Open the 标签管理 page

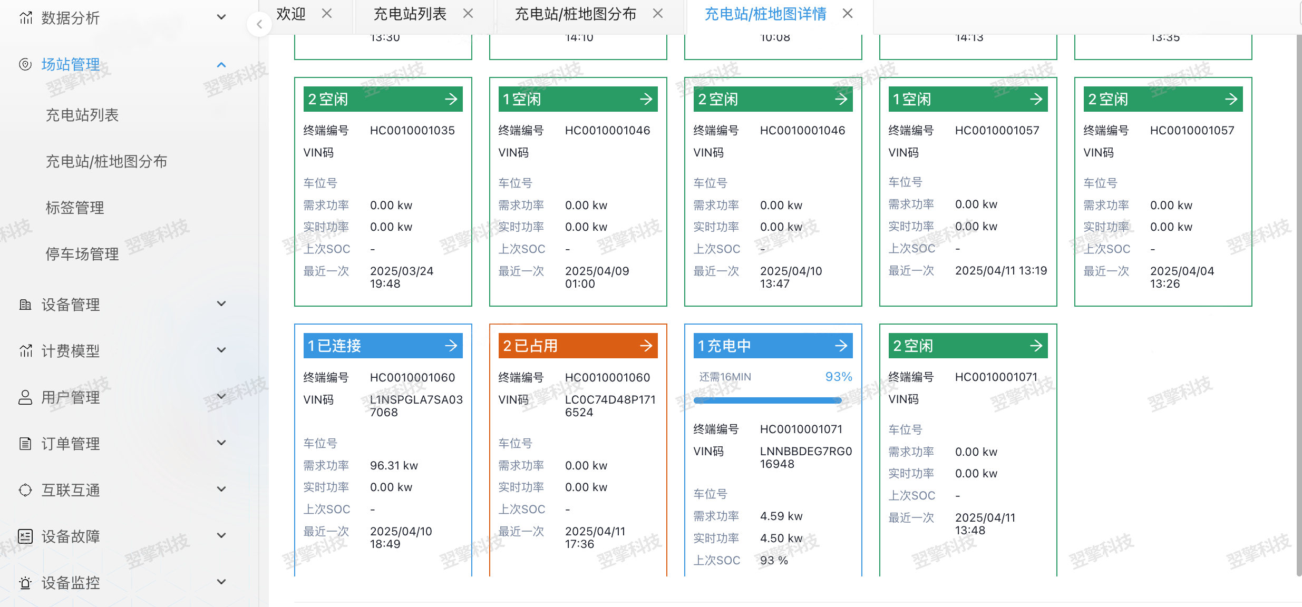74,208
